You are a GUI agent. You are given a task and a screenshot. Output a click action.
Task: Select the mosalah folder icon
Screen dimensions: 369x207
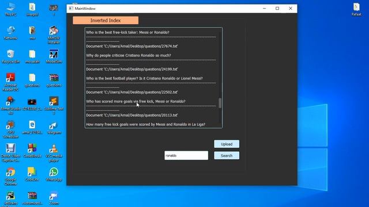[x=32, y=56]
